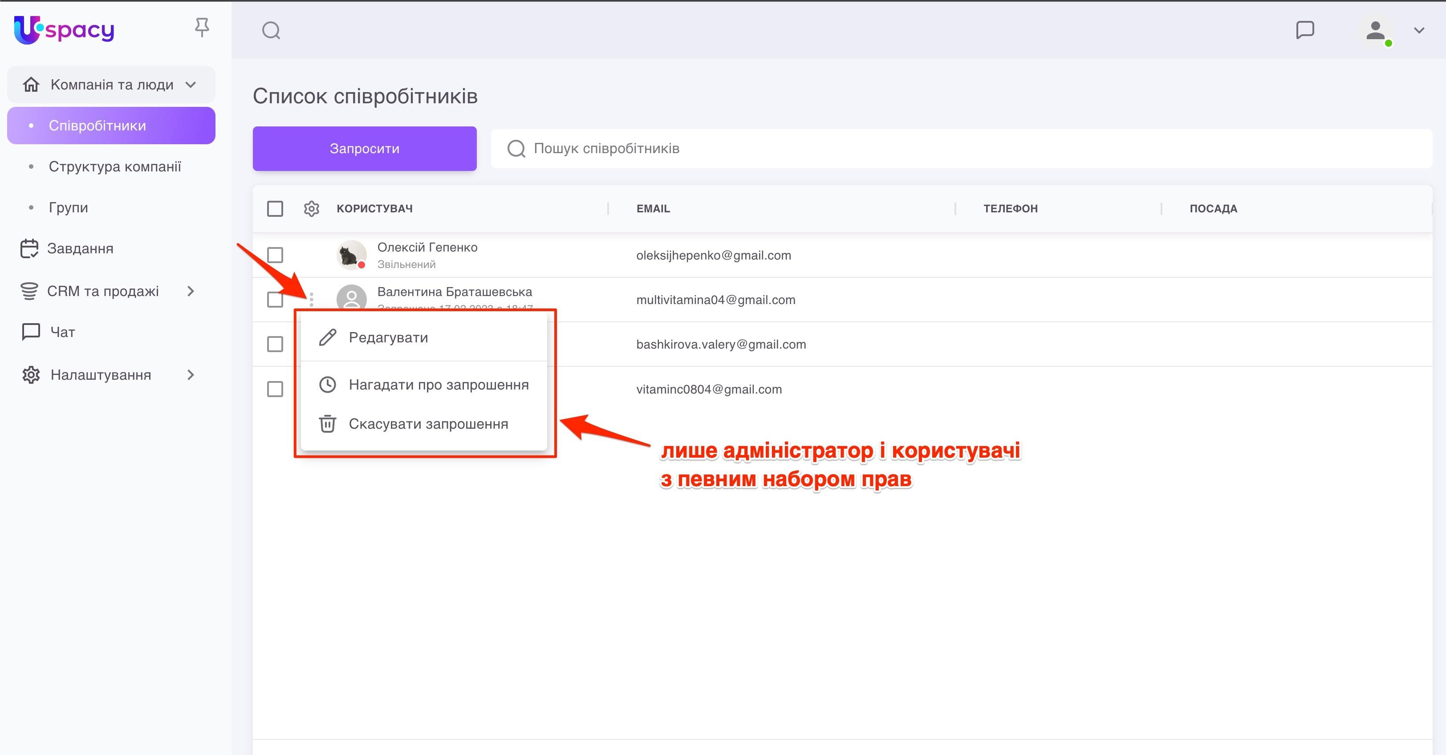This screenshot has height=755, width=1446.
Task: Click the Чат icon in the sidebar
Action: point(30,331)
